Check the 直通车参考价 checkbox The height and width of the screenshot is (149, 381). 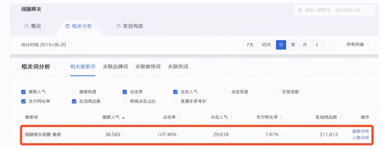point(175,101)
